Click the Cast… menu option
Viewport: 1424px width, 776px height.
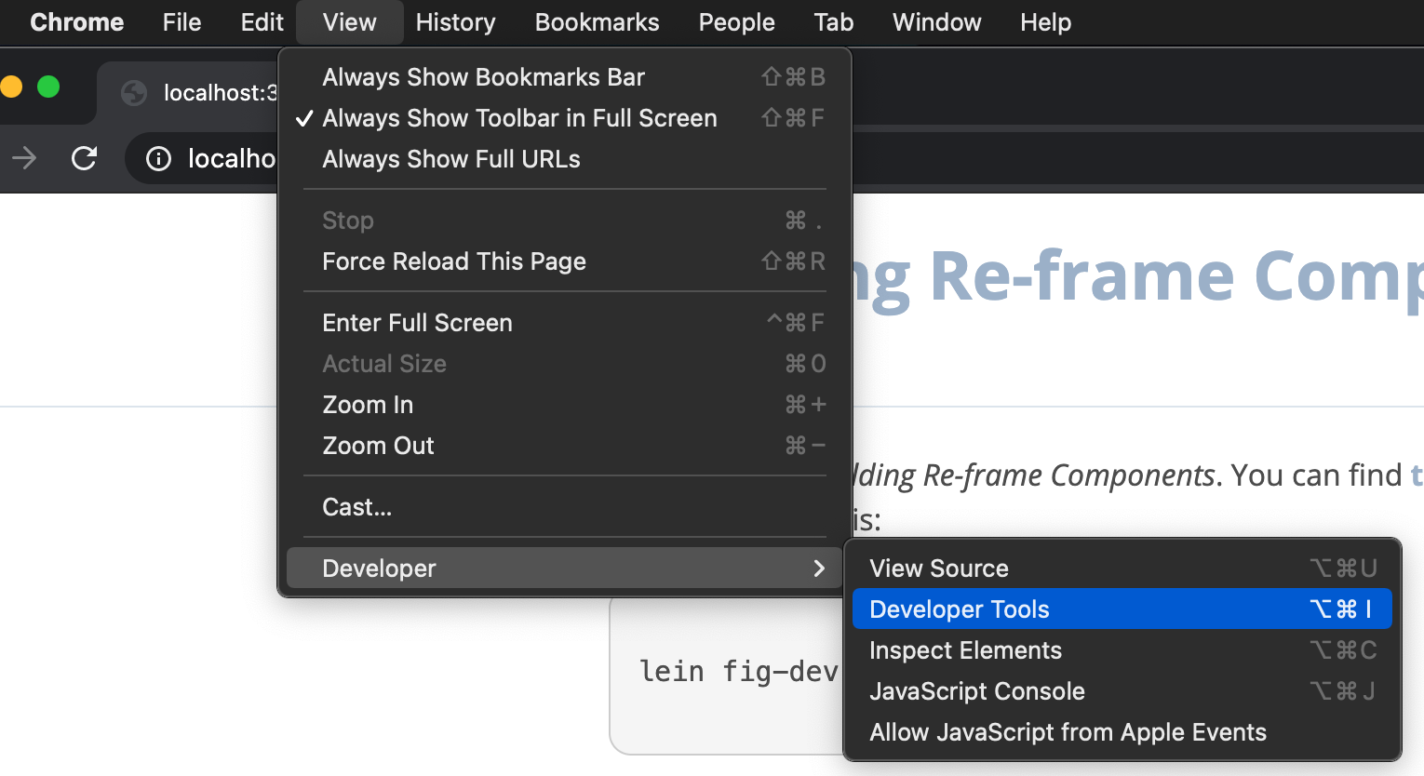(x=356, y=507)
